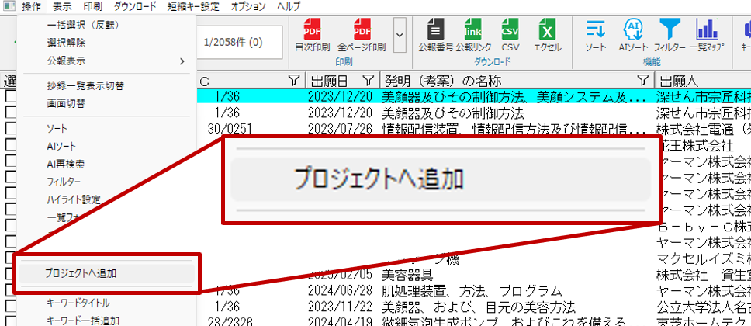
Task: Click the 公立大学法人 applicant cell
Action: point(703,307)
